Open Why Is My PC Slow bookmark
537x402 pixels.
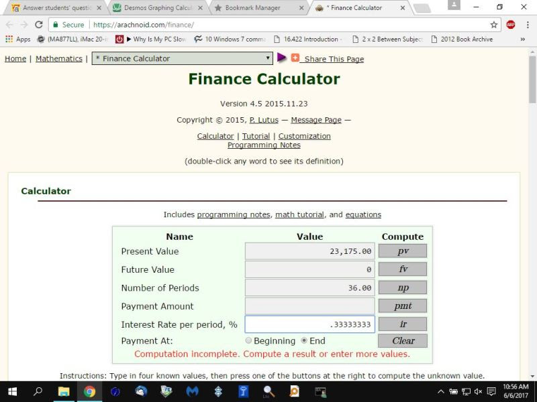150,40
